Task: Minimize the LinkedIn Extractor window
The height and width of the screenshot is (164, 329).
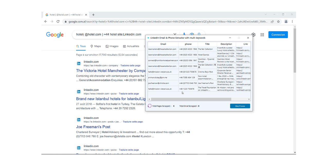Action: click(x=230, y=38)
